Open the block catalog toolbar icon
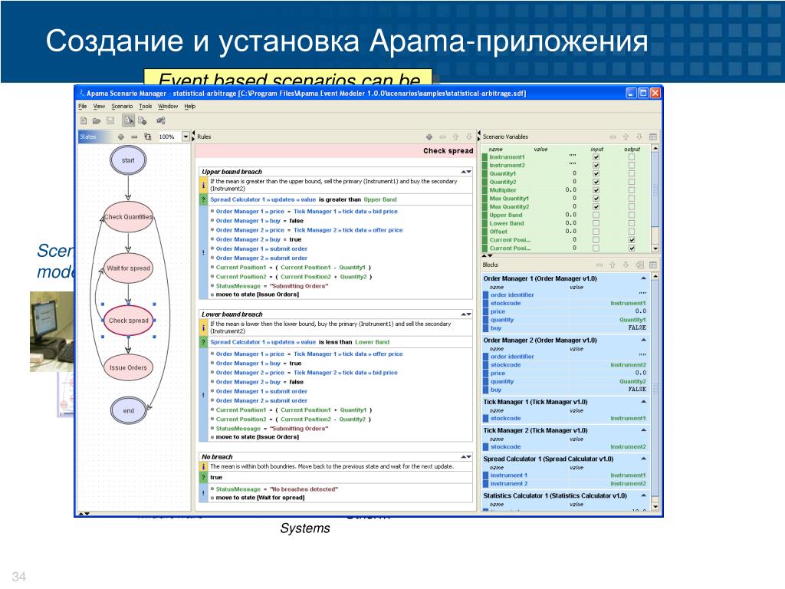The image size is (785, 589). [x=161, y=120]
